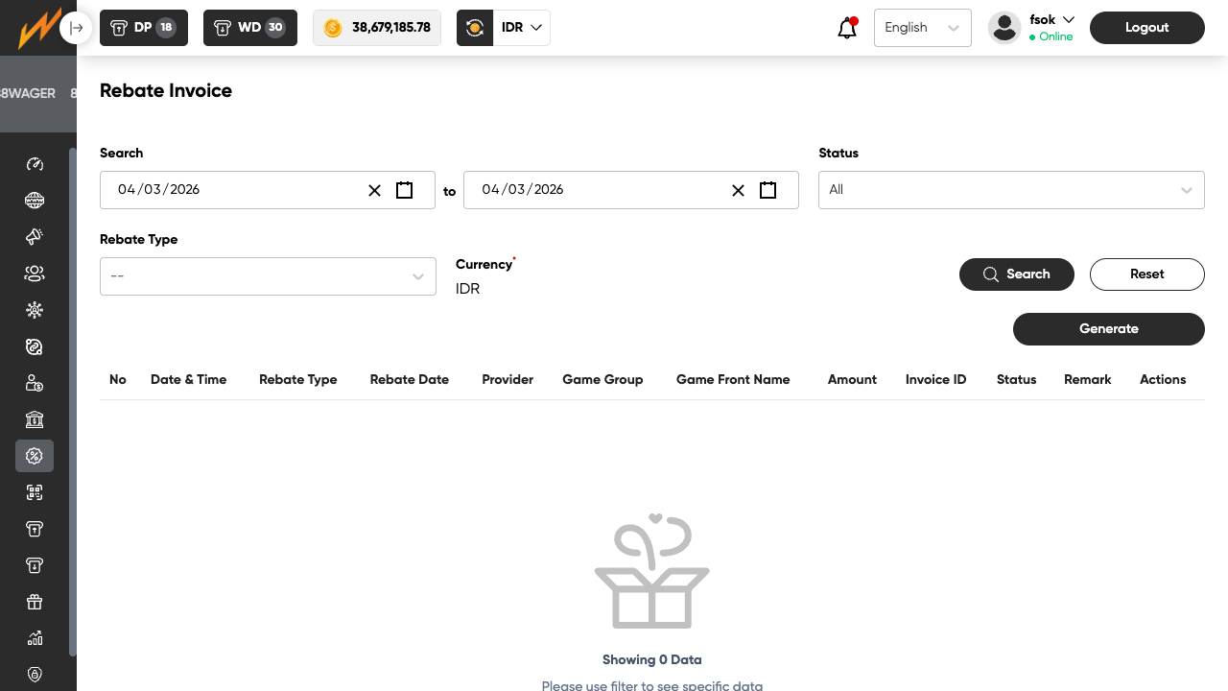This screenshot has height=691, width=1228.
Task: Click the Game Group column header
Action: tap(602, 380)
